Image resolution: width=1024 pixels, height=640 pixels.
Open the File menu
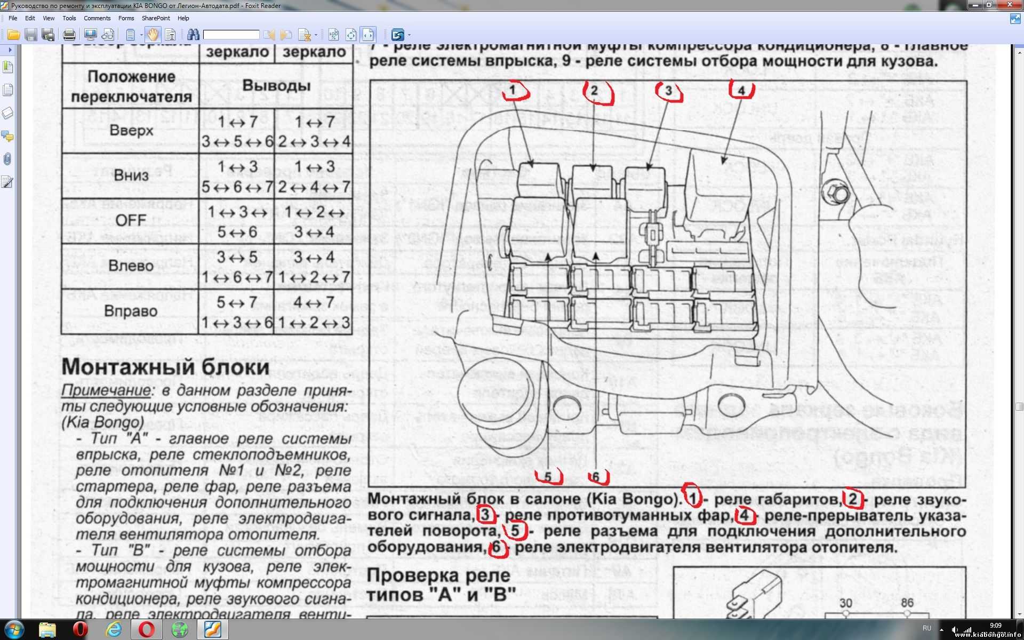[13, 18]
